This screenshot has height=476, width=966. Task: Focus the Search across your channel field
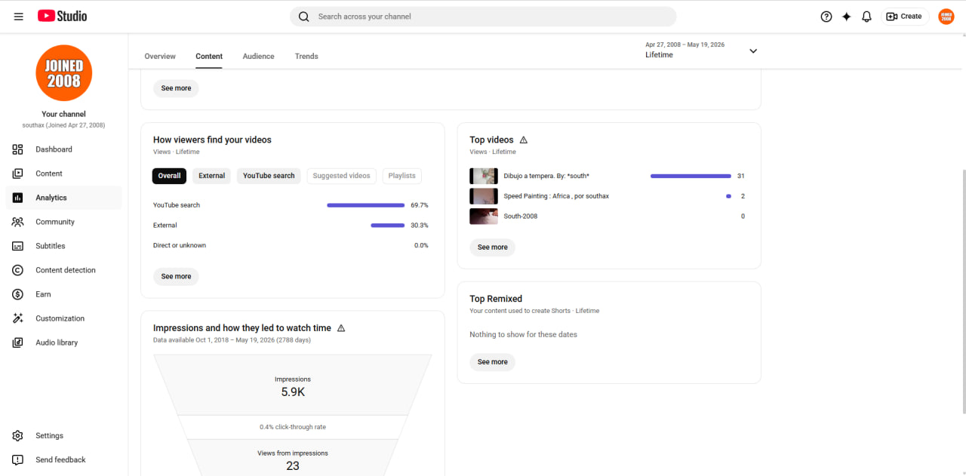pos(483,17)
